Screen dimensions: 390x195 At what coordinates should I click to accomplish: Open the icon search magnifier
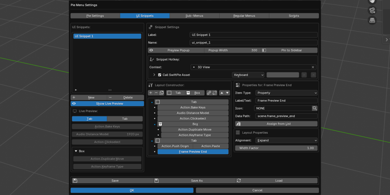tap(315, 108)
